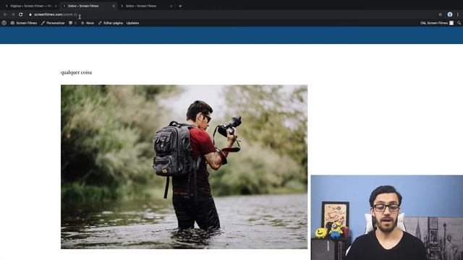Open the Novo menu in admin bar
This screenshot has height=260, width=463.
click(x=88, y=23)
